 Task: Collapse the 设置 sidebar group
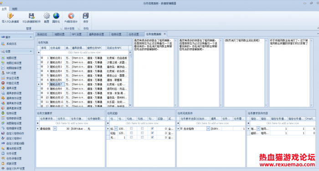point(31,51)
